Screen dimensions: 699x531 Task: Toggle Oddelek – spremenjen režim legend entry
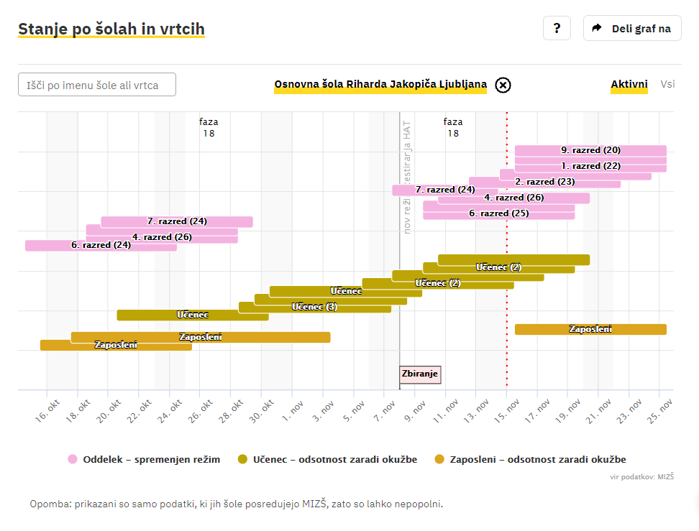pyautogui.click(x=152, y=459)
